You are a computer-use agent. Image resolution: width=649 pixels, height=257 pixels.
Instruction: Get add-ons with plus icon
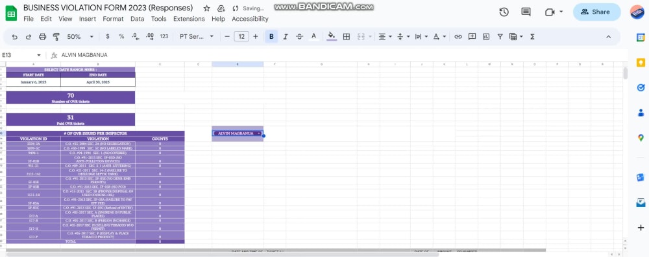click(641, 228)
